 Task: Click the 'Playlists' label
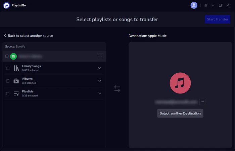click(x=28, y=91)
